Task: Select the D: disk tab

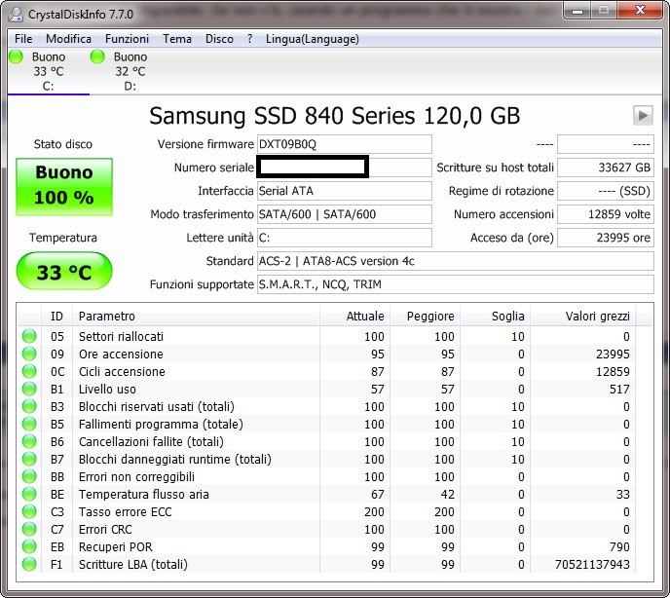Action: click(130, 71)
